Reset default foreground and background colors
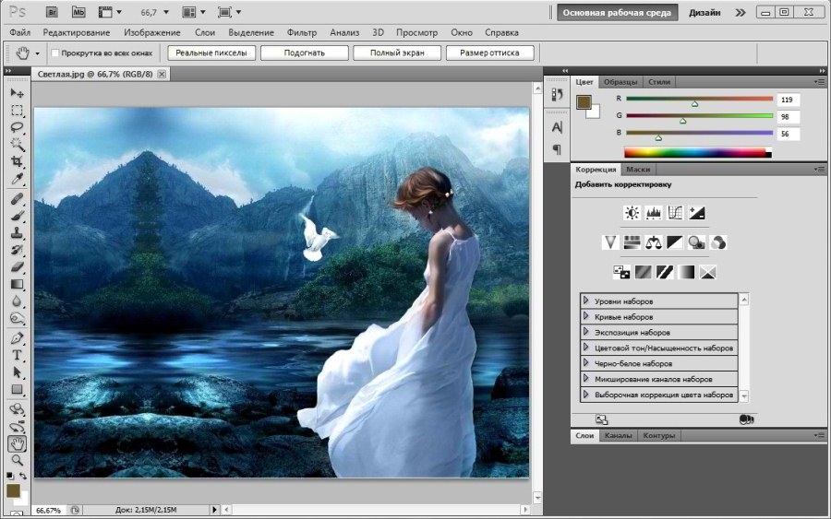 [x=8, y=476]
